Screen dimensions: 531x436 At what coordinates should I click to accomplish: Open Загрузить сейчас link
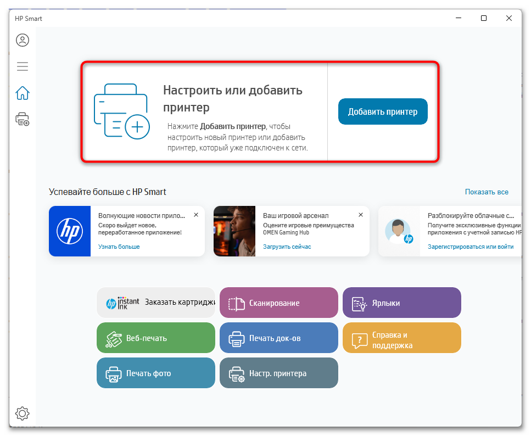pyautogui.click(x=287, y=247)
